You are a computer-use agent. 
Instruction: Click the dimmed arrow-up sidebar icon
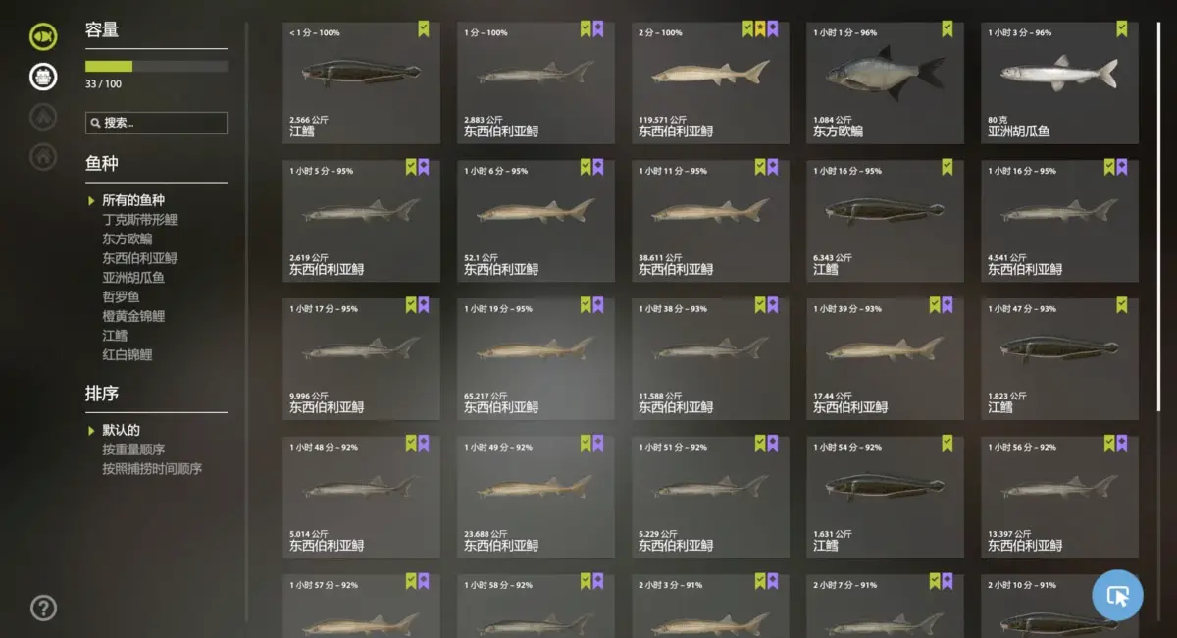click(43, 117)
